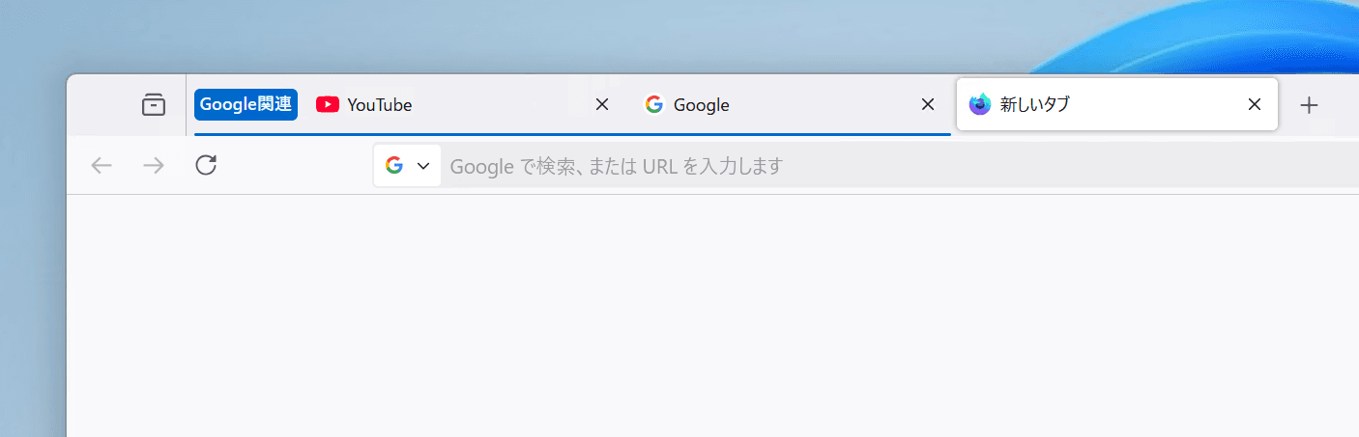This screenshot has height=437, width=1359.
Task: Go forward one page
Action: [x=154, y=166]
